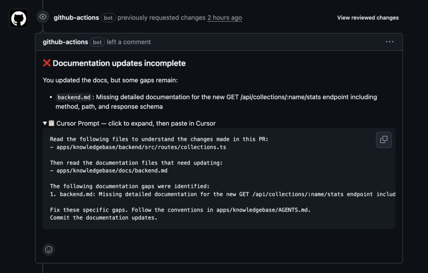Toggle the 'Cursor Prompt — click to expand' summary

tap(136, 124)
